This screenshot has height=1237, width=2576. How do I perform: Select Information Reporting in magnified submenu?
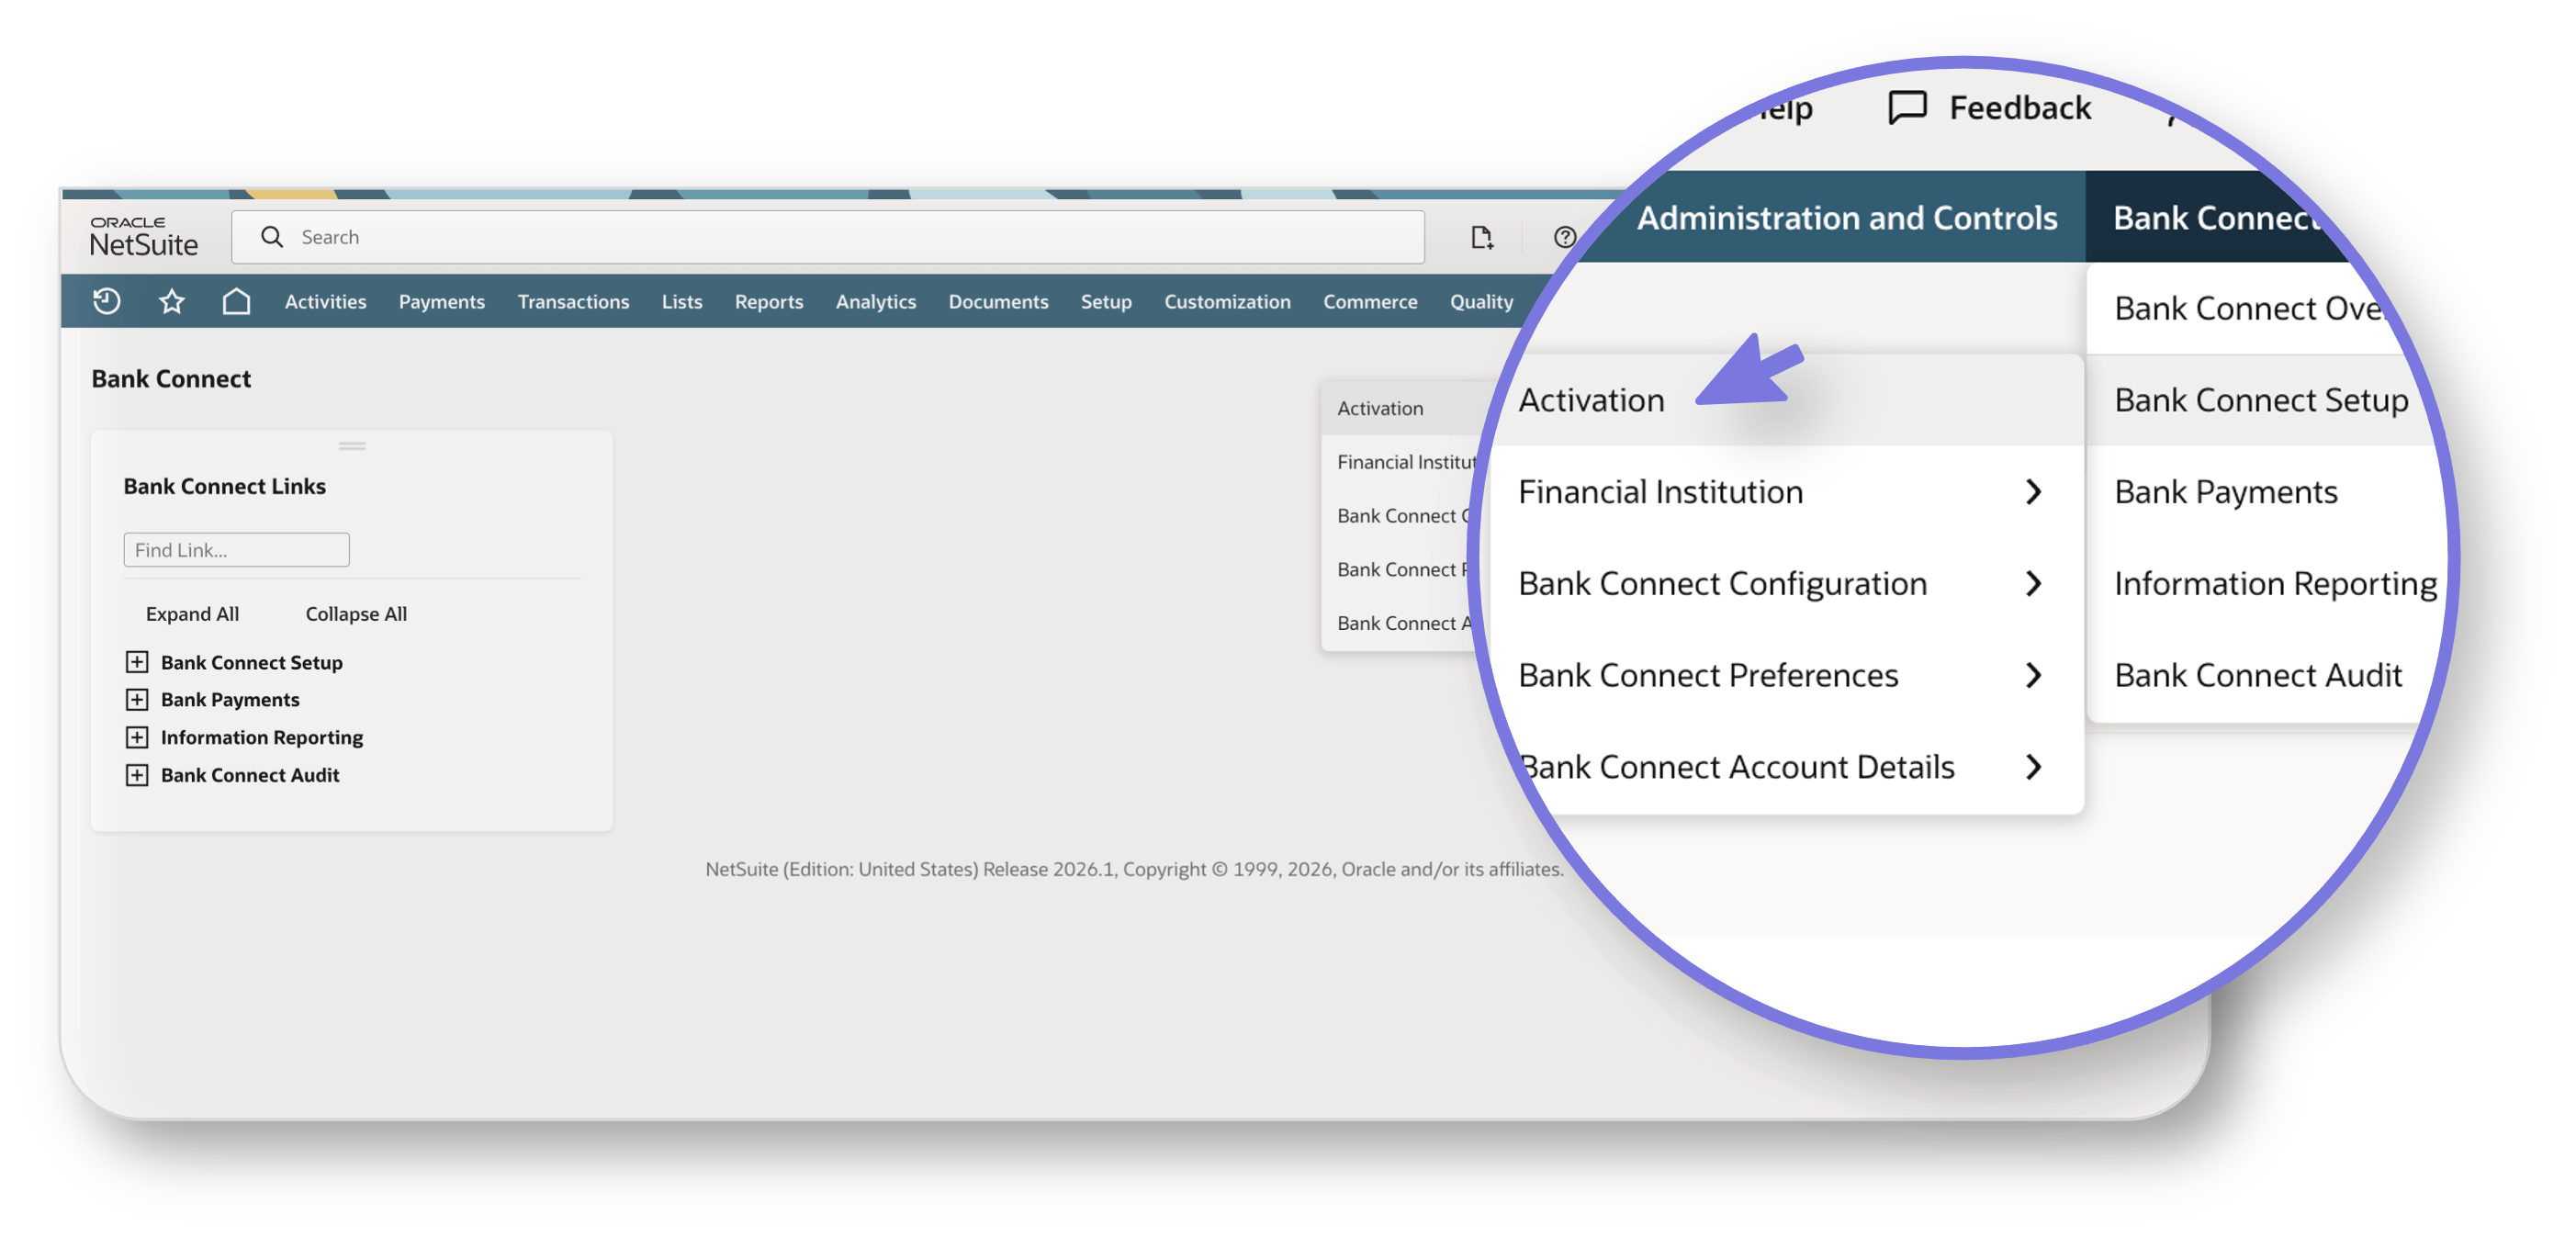tap(2275, 583)
